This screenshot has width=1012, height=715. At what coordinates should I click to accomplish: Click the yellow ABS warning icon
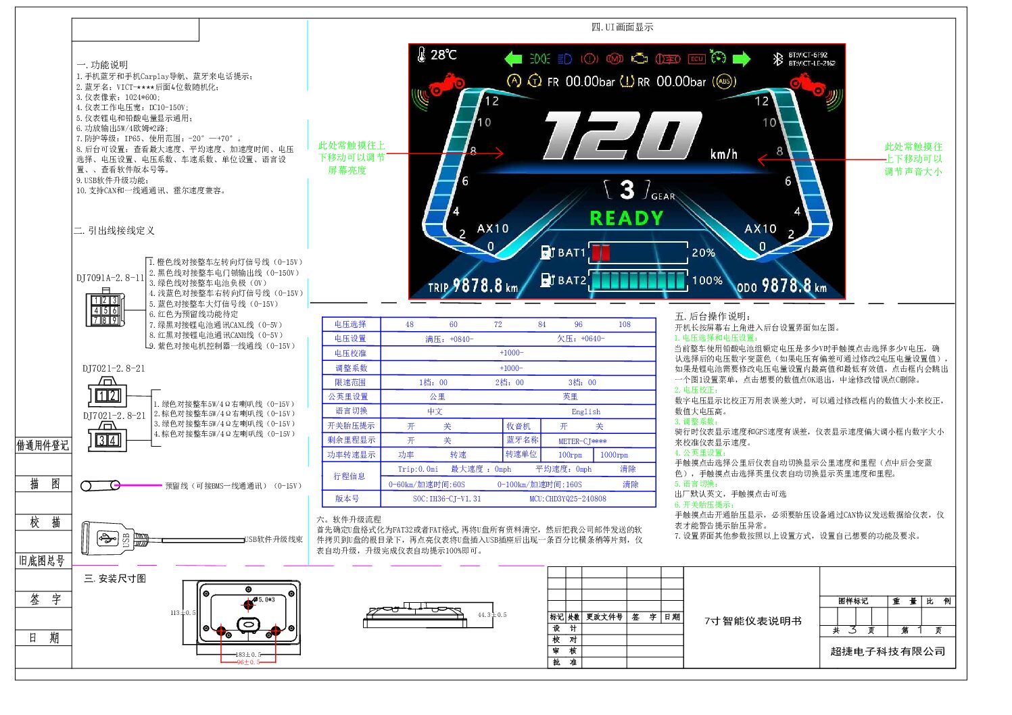(x=724, y=82)
